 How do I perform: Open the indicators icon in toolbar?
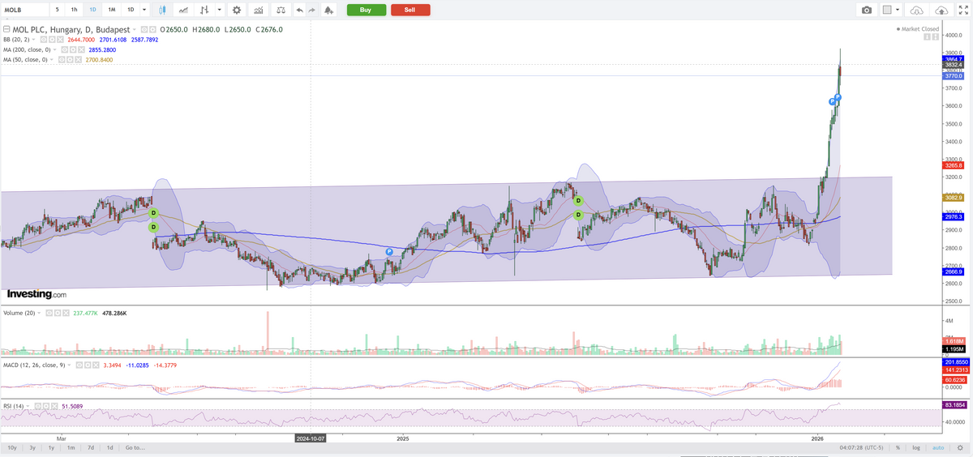coord(258,10)
